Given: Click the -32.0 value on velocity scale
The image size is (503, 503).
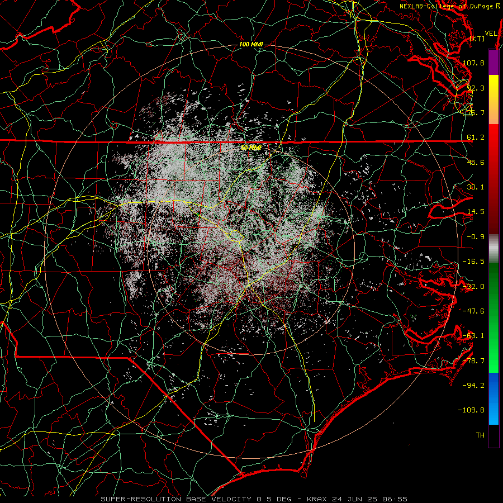Looking at the screenshot, I should tap(473, 287).
